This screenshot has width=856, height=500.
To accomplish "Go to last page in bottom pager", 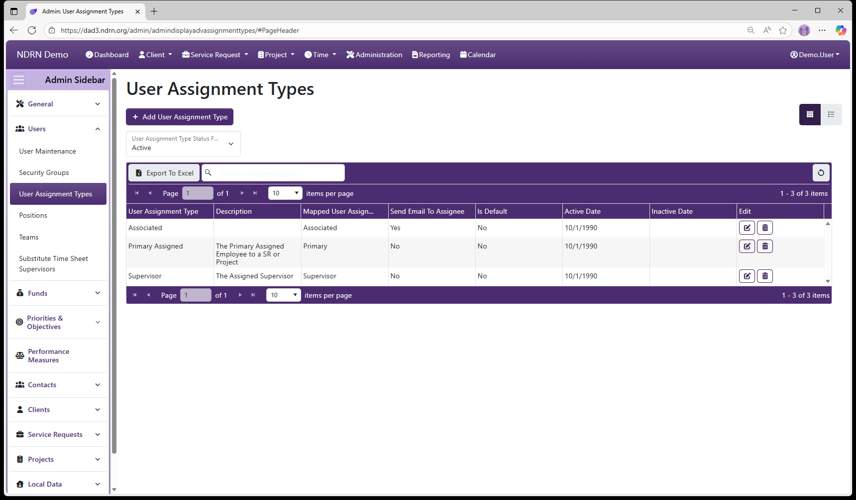I will [253, 295].
